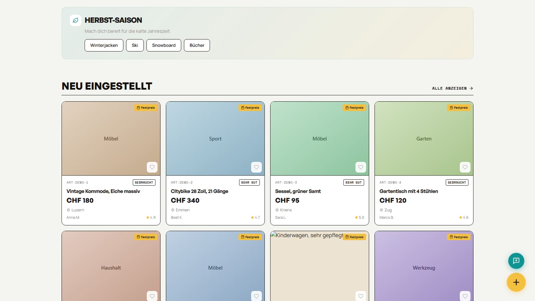Click the Citybike 28 Zoll, 21 Gänge title

coord(200,191)
